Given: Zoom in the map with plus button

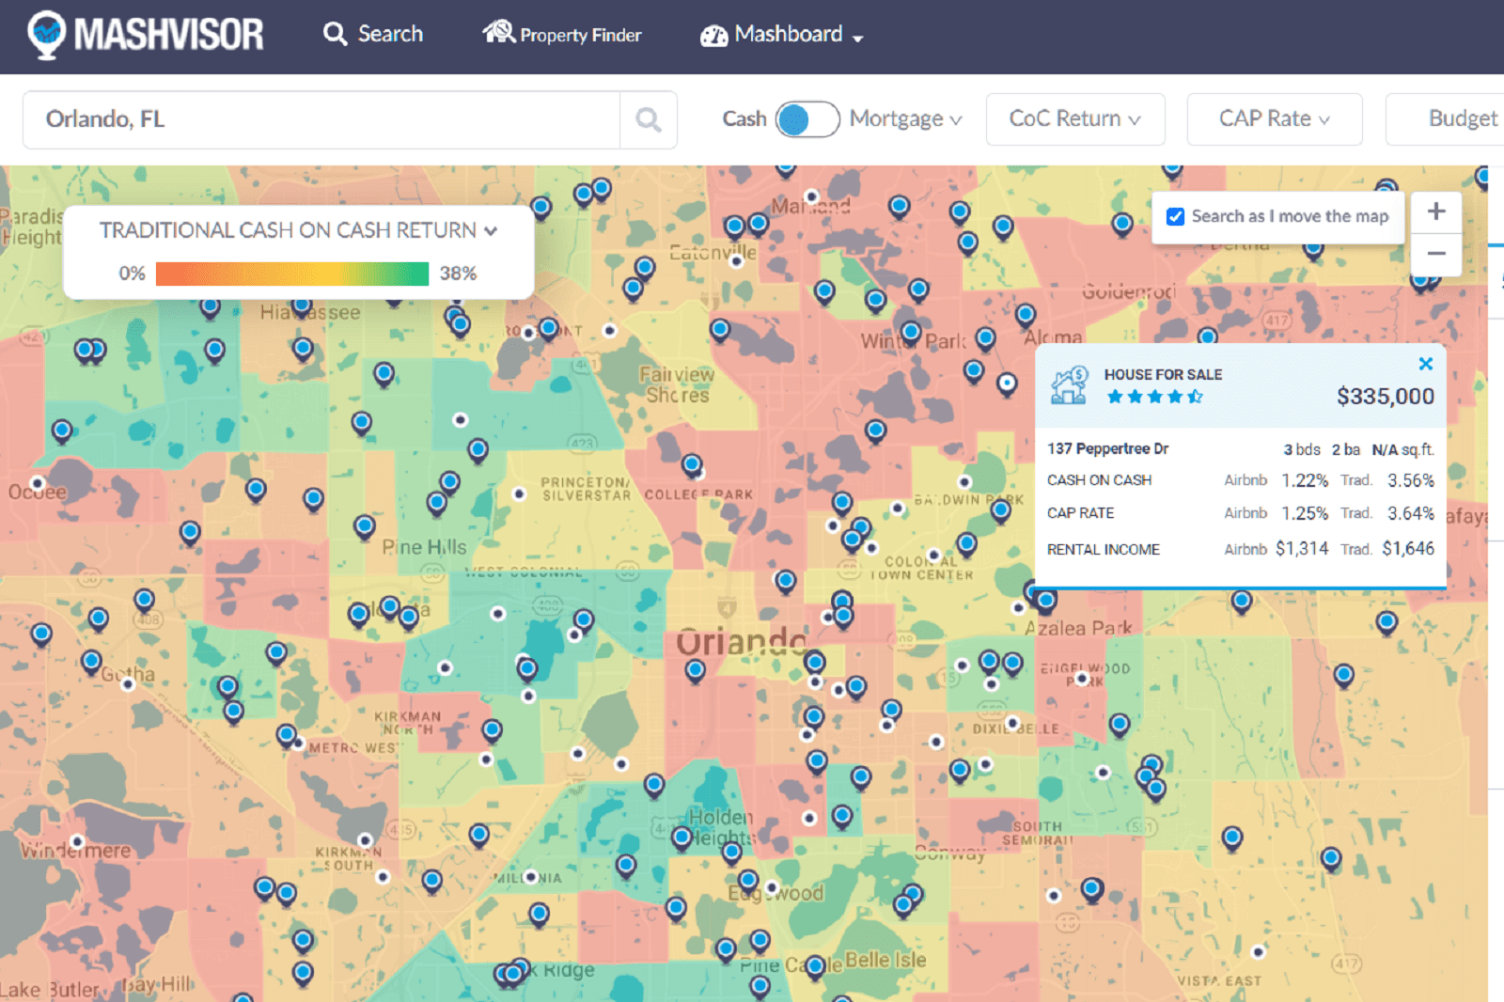Looking at the screenshot, I should click(1435, 211).
